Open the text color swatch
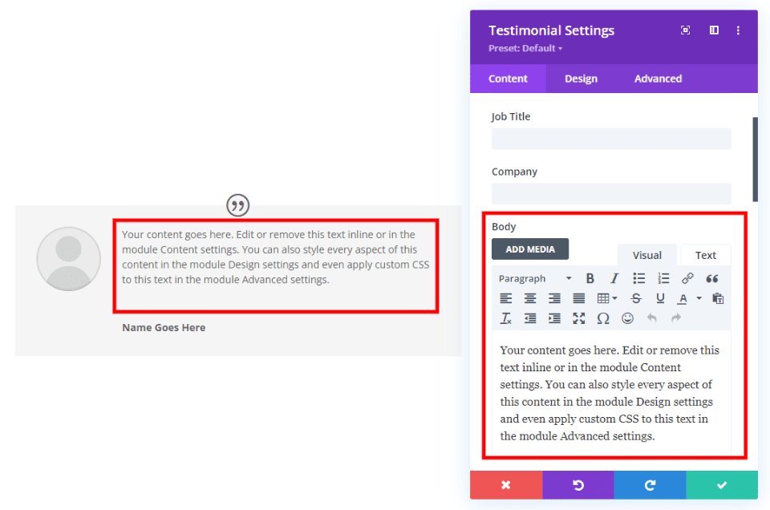Screen dimensions: 770x510 (x=683, y=298)
